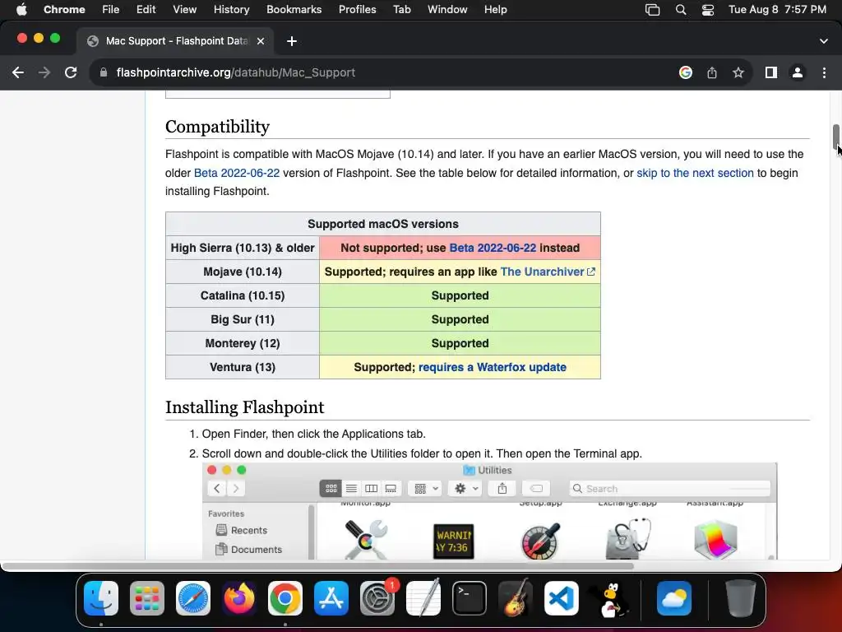Go back using browser back arrow
The image size is (842, 632).
pyautogui.click(x=18, y=72)
